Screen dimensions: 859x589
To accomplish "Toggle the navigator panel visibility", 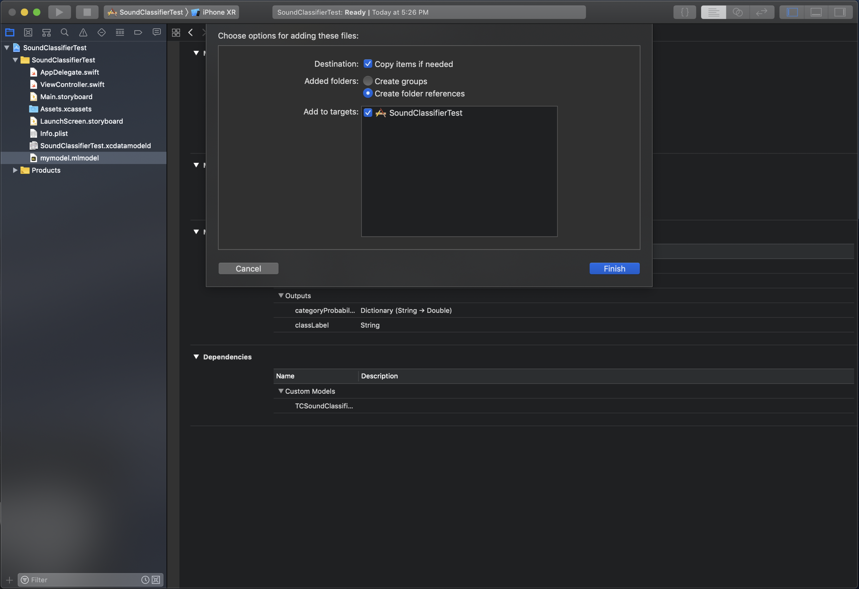I will pyautogui.click(x=792, y=12).
